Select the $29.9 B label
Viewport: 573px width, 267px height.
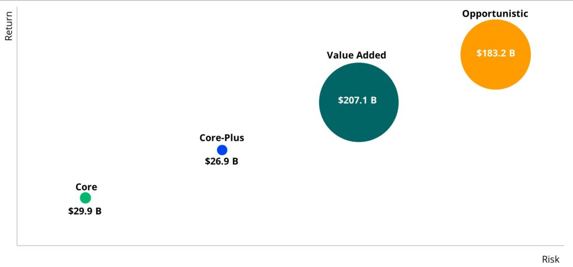click(85, 211)
